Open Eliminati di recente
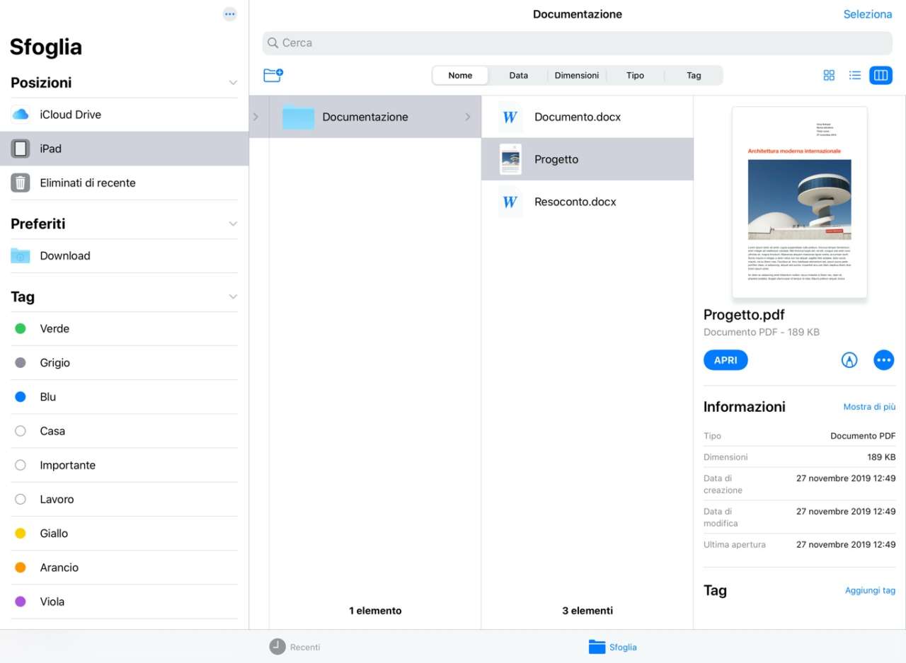This screenshot has height=663, width=906. click(x=125, y=183)
